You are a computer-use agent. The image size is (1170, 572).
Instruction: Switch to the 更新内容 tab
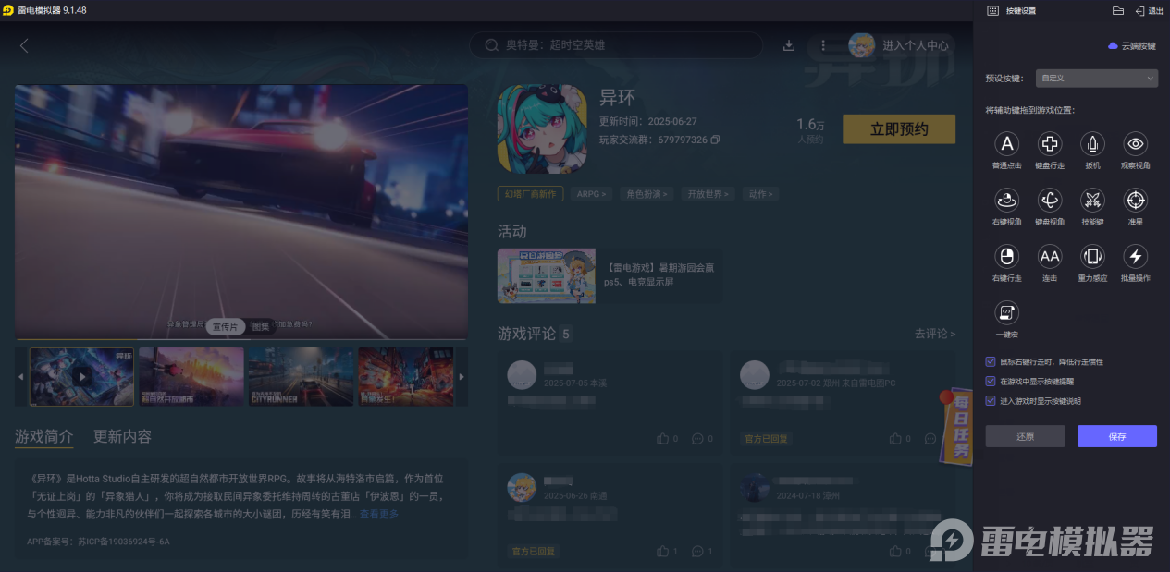[121, 435]
